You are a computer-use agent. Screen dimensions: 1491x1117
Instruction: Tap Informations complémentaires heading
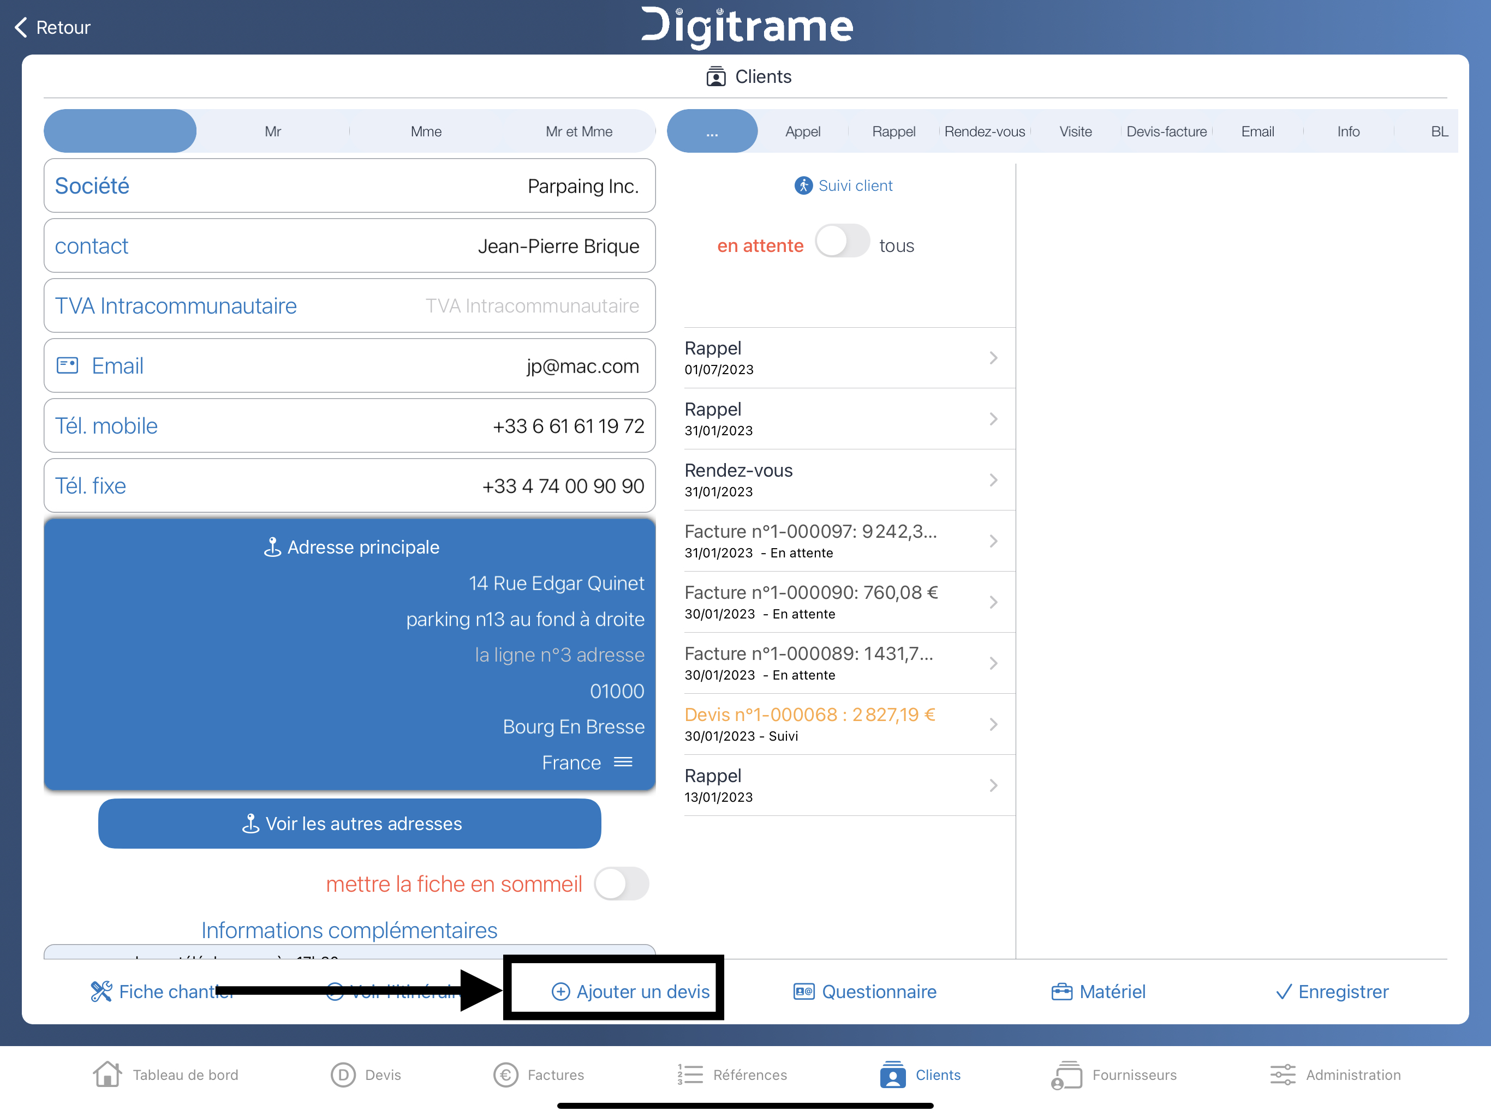click(349, 930)
